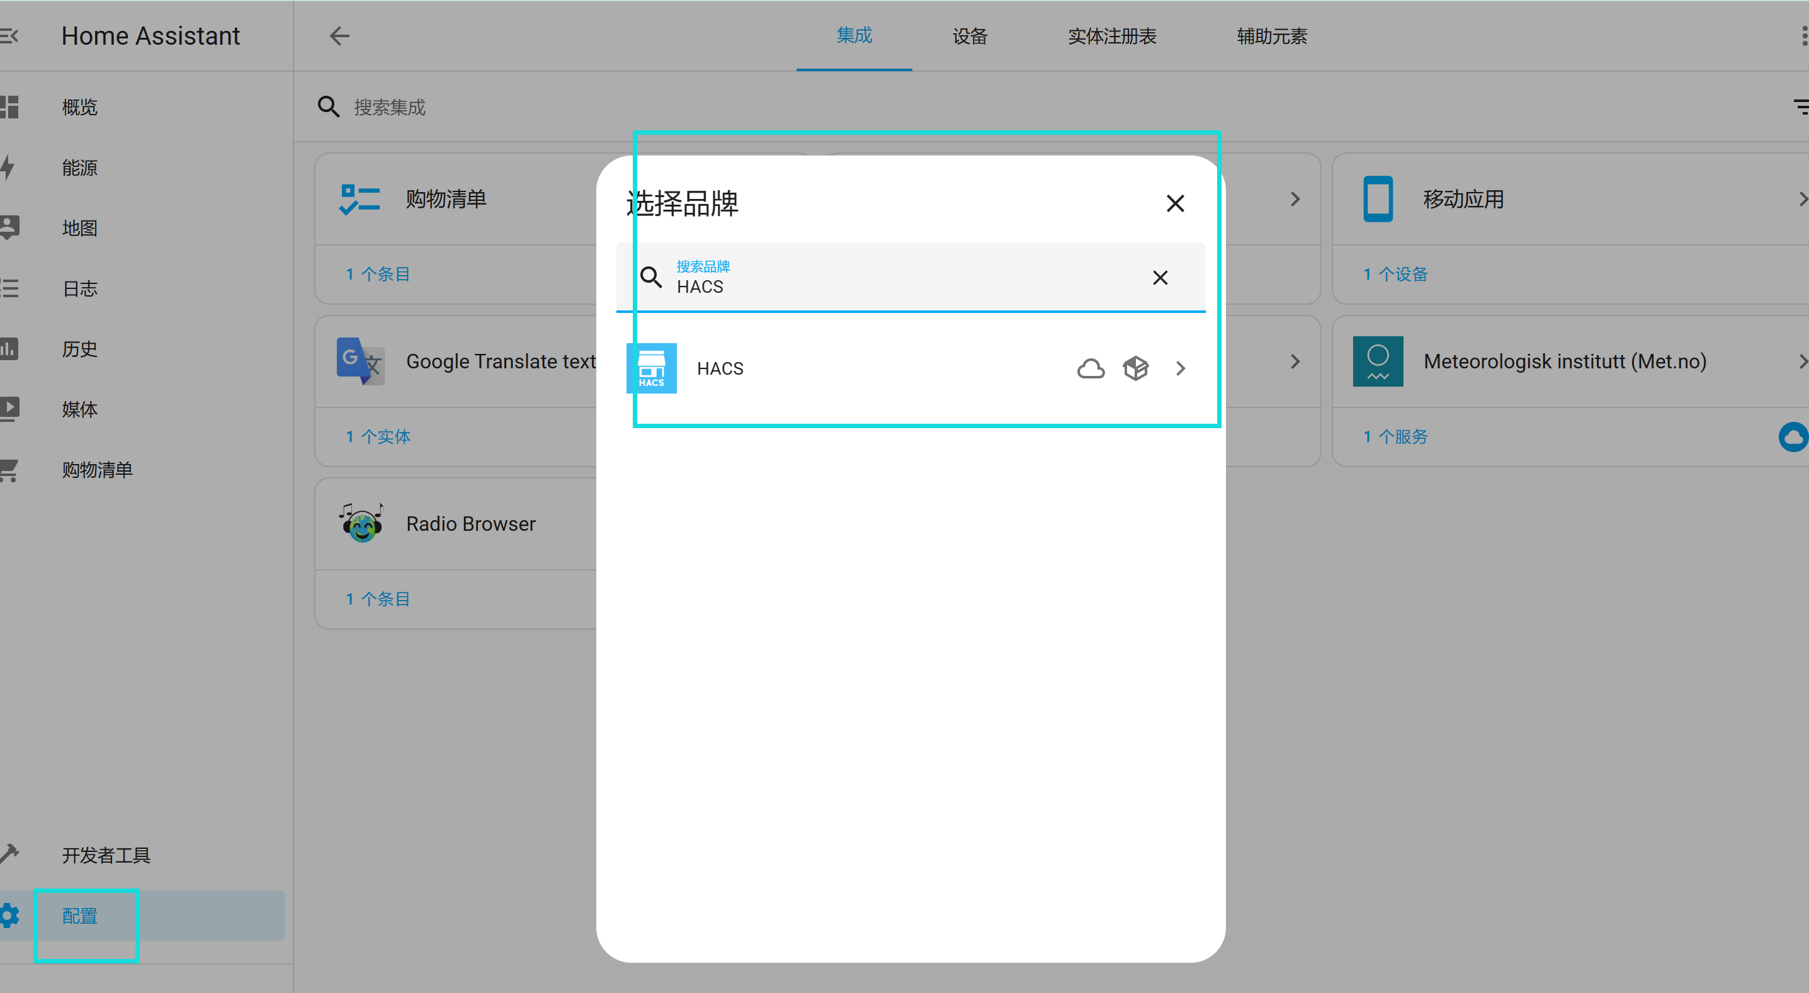Image resolution: width=1809 pixels, height=993 pixels.
Task: Click the 购物清单 cart icon in sidebar
Action: point(8,469)
